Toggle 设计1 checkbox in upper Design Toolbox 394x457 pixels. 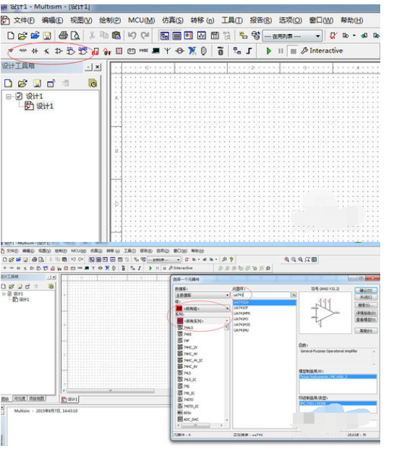[x=19, y=96]
